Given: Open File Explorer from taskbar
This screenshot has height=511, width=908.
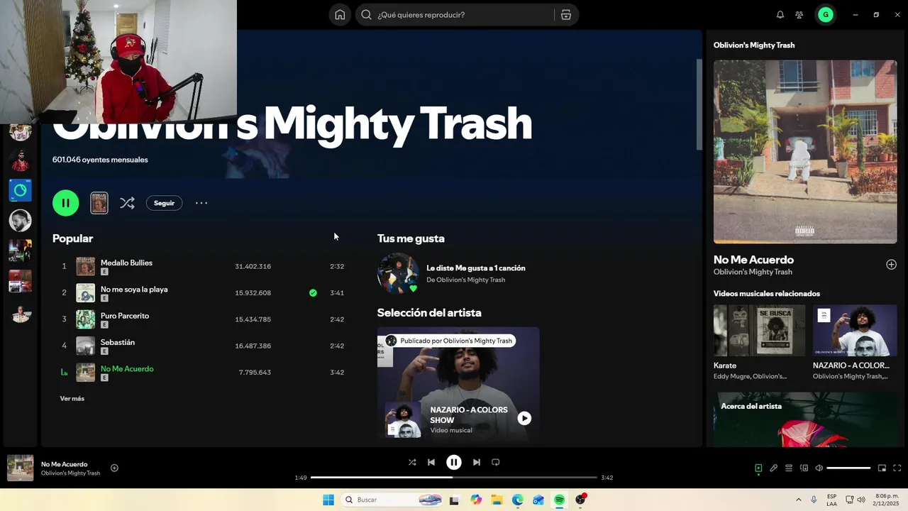Looking at the screenshot, I should click(x=497, y=500).
